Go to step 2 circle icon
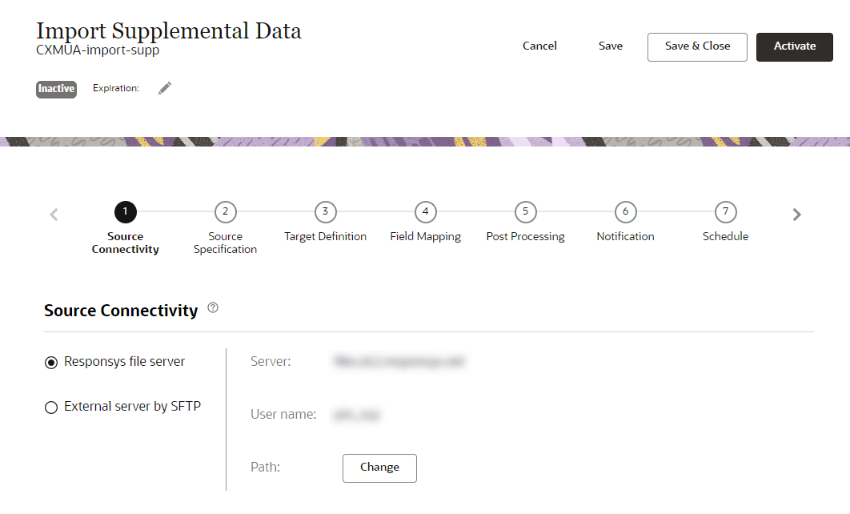Image resolution: width=850 pixels, height=514 pixels. pyautogui.click(x=226, y=212)
